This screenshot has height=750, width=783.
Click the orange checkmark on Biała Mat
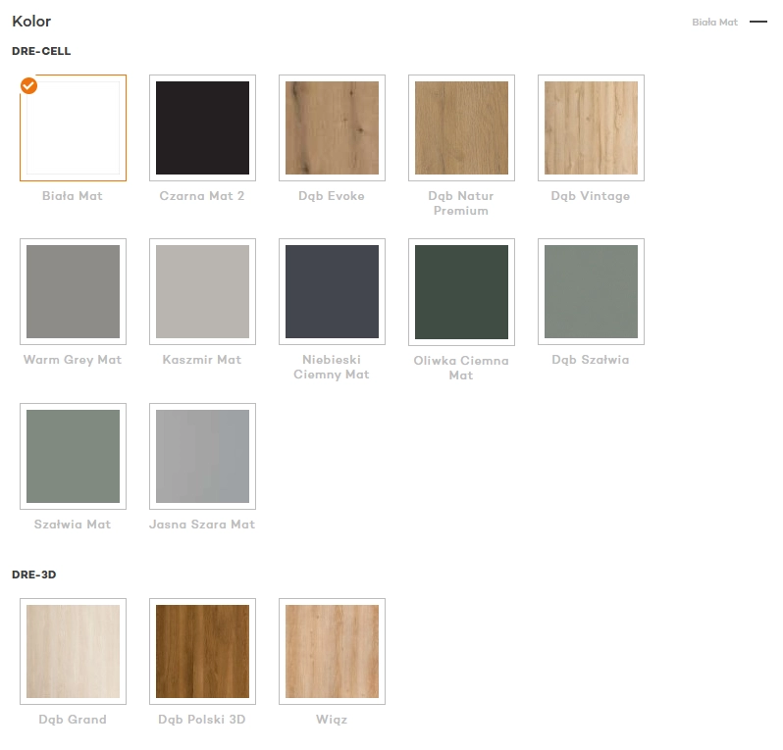(29, 86)
